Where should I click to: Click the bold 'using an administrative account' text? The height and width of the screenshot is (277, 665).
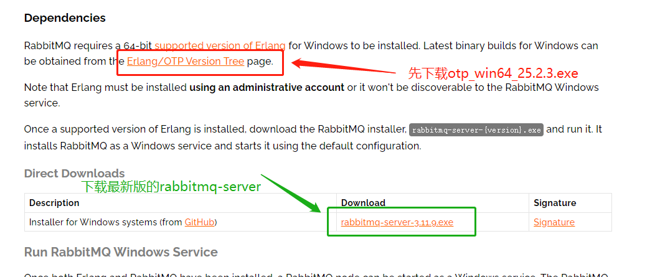point(266,87)
